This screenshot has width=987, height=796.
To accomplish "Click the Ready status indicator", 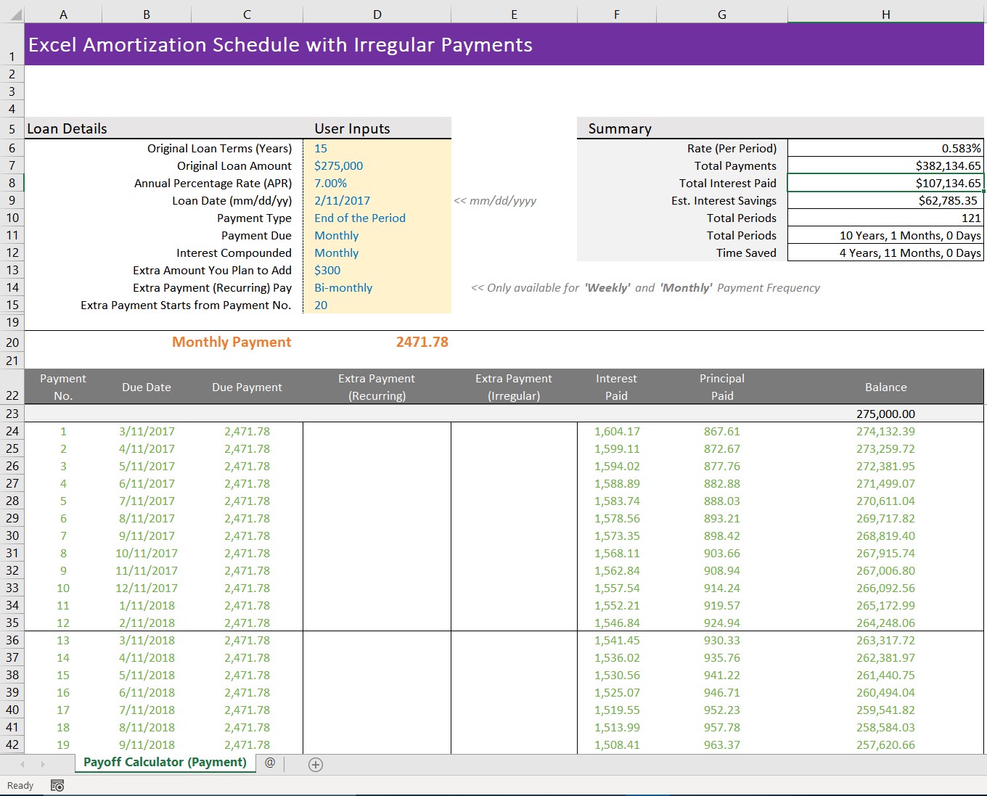I will tap(20, 785).
